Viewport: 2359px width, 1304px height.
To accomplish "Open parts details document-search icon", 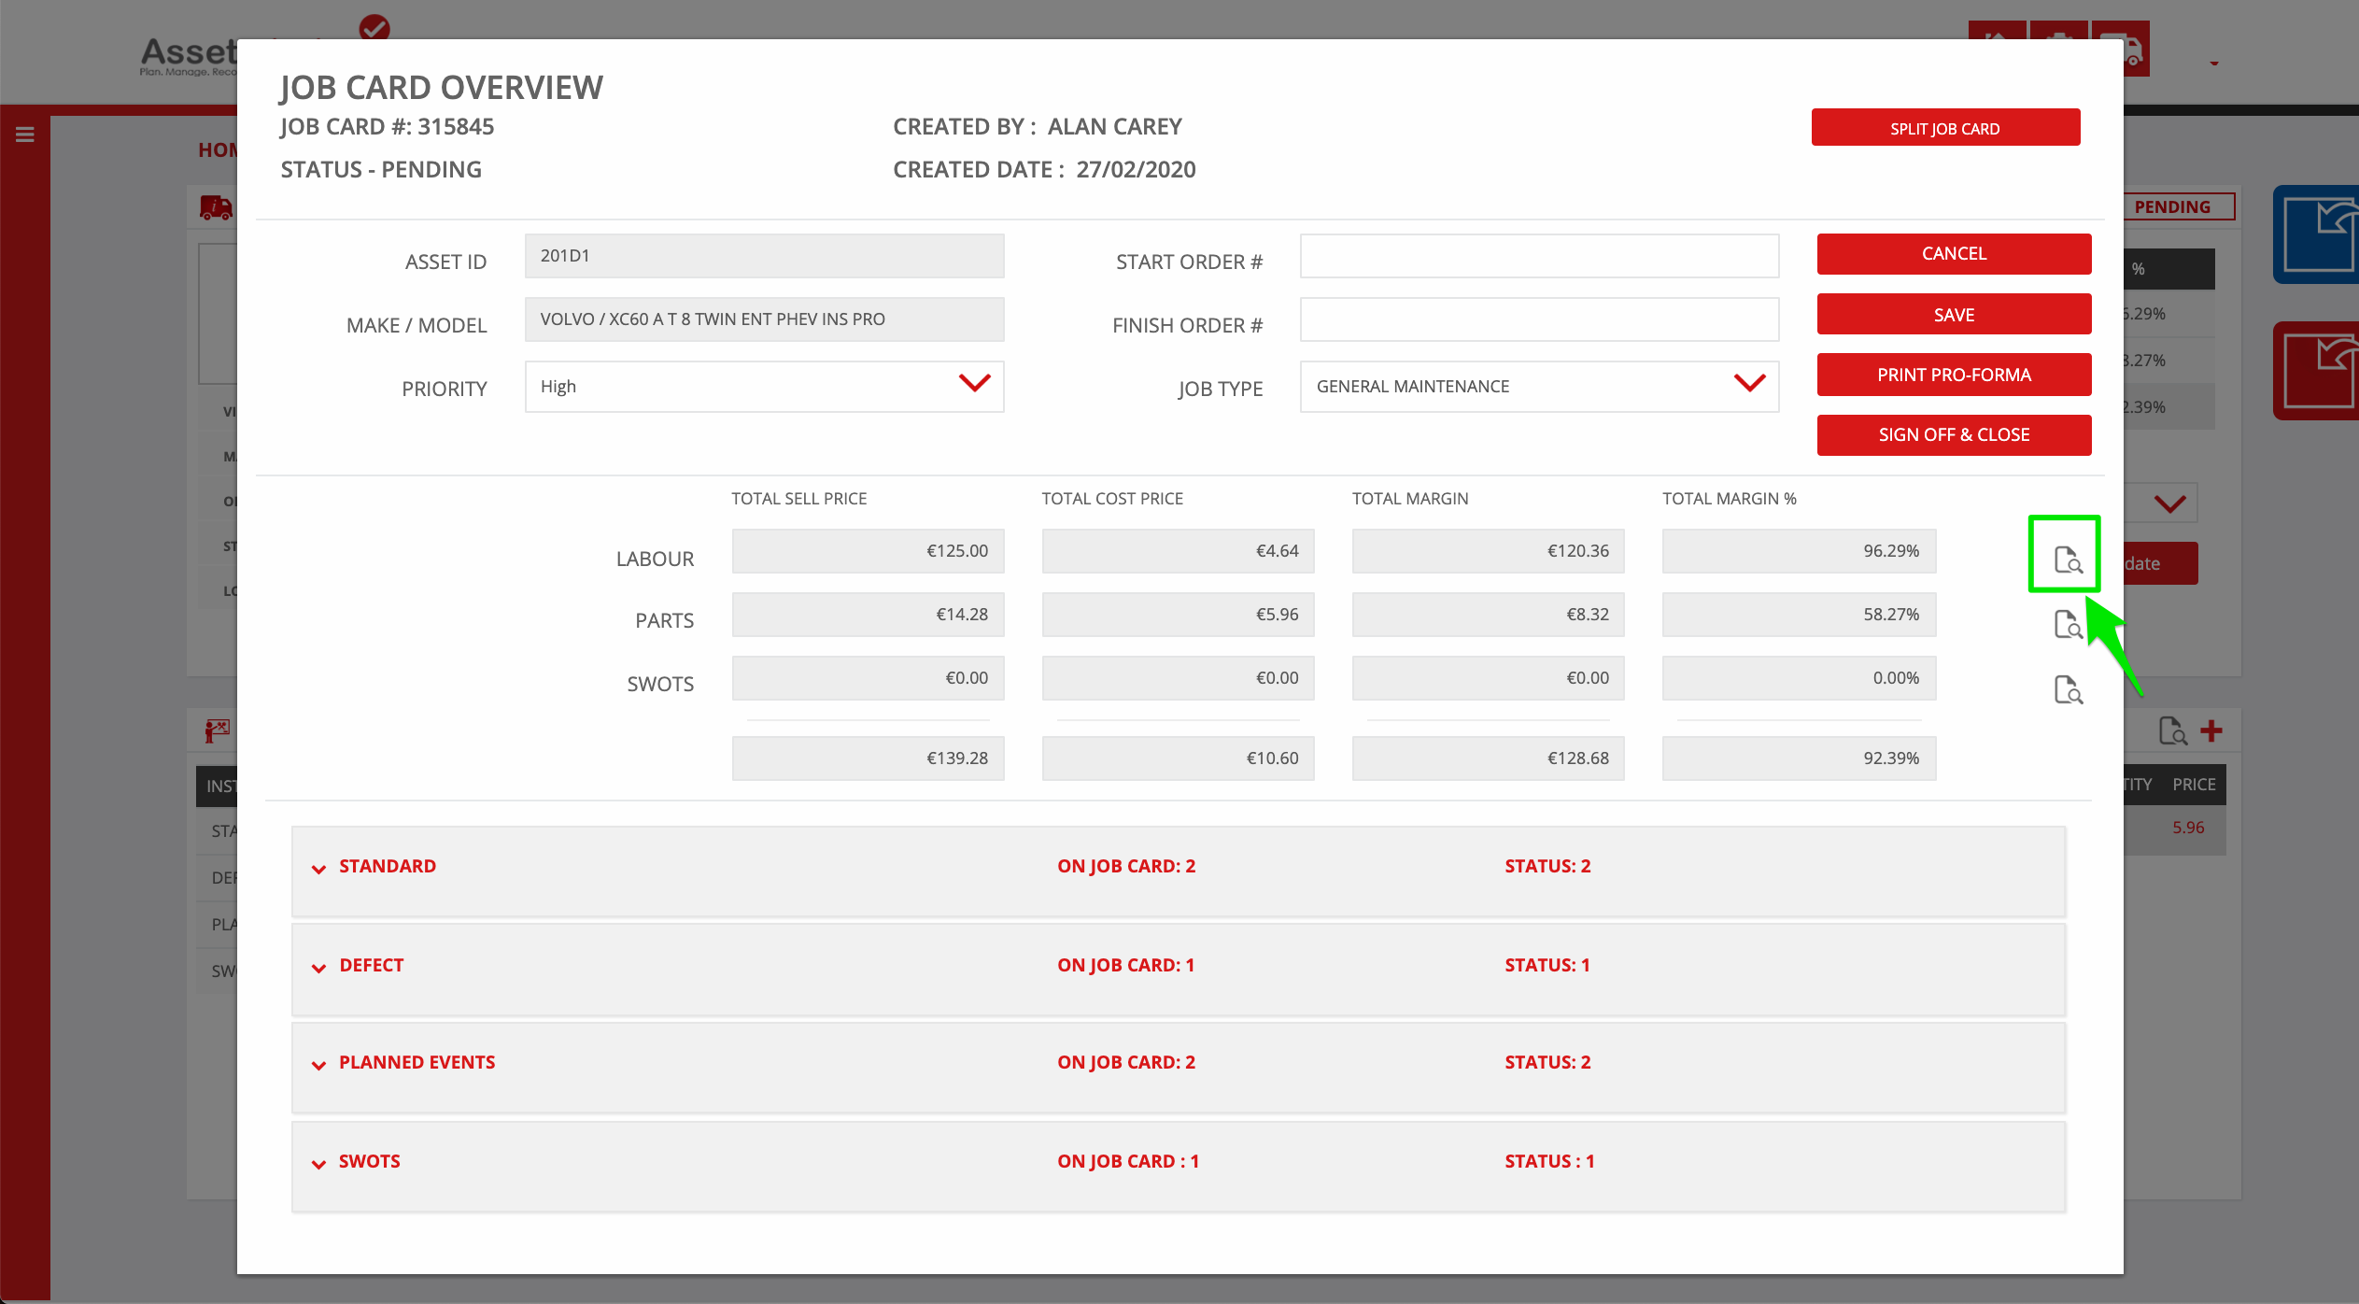I will click(2068, 624).
